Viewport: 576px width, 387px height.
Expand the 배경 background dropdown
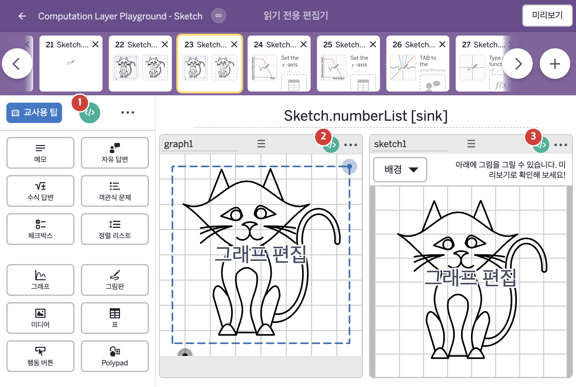400,170
